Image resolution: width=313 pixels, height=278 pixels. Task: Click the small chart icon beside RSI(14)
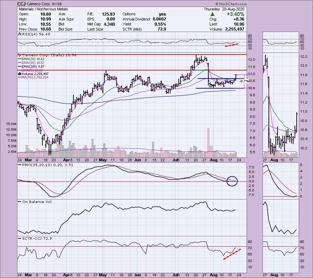click(x=20, y=34)
